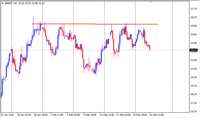Open the triangle menu beside BRENT,H4
Screen dimensions: 200x118
point(3,3)
